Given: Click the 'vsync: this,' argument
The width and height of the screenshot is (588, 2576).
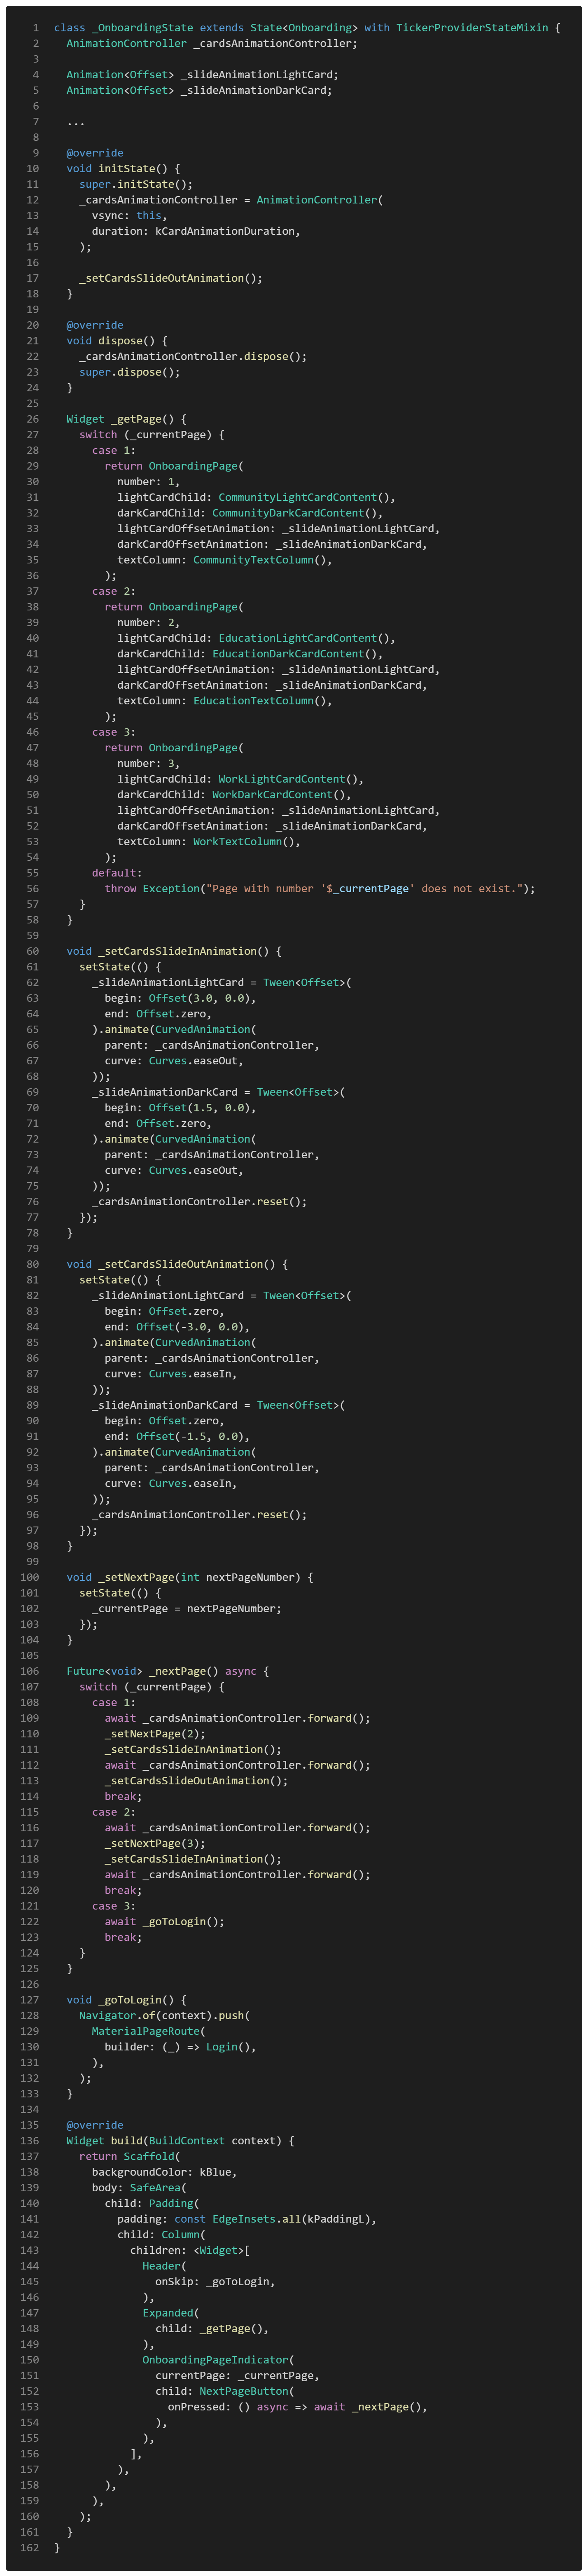Looking at the screenshot, I should tap(130, 216).
